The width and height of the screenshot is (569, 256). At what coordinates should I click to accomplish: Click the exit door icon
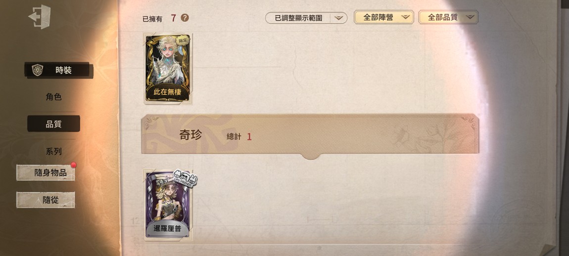pos(40,17)
